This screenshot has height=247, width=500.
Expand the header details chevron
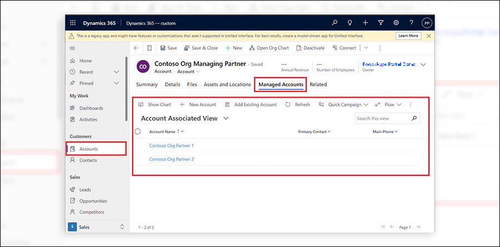point(423,65)
